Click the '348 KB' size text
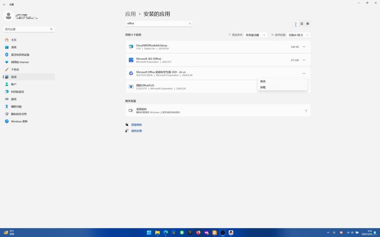The width and height of the screenshot is (380, 237). (294, 47)
